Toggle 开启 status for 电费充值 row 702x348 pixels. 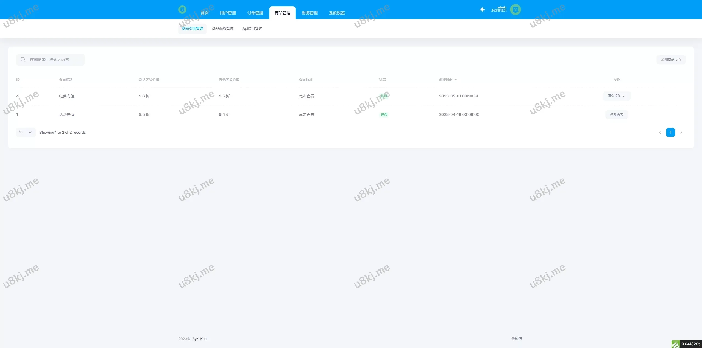tap(384, 96)
